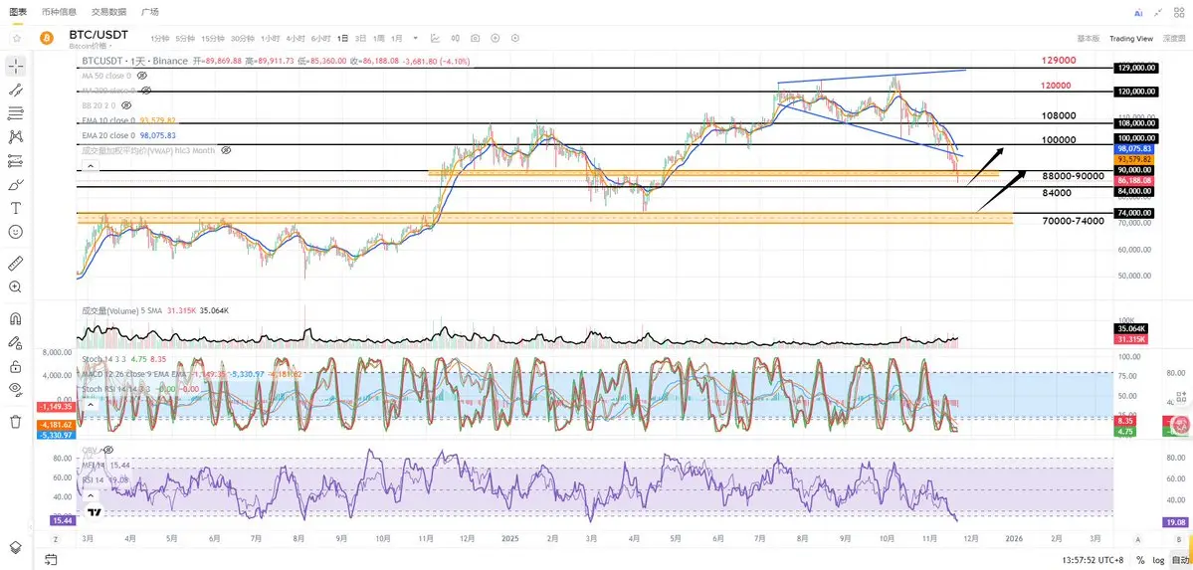Show the hidden MA 200 indicator
The image size is (1193, 570).
click(x=147, y=91)
